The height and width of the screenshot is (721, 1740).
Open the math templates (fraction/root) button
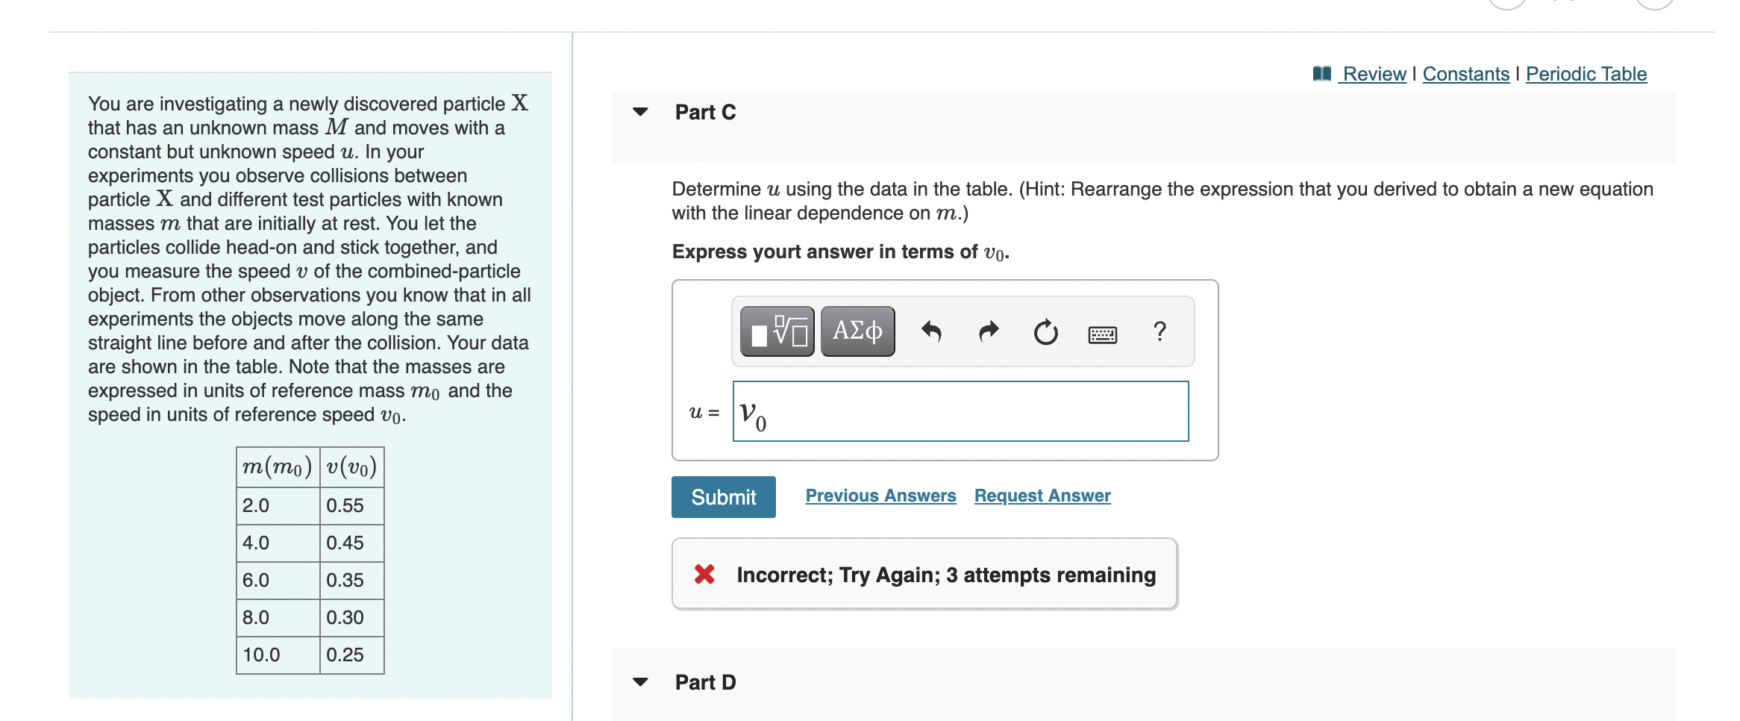777,331
